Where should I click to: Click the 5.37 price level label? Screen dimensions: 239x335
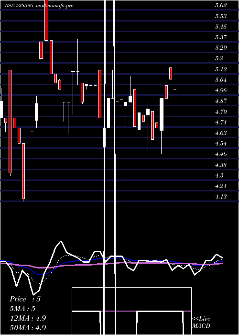[221, 37]
